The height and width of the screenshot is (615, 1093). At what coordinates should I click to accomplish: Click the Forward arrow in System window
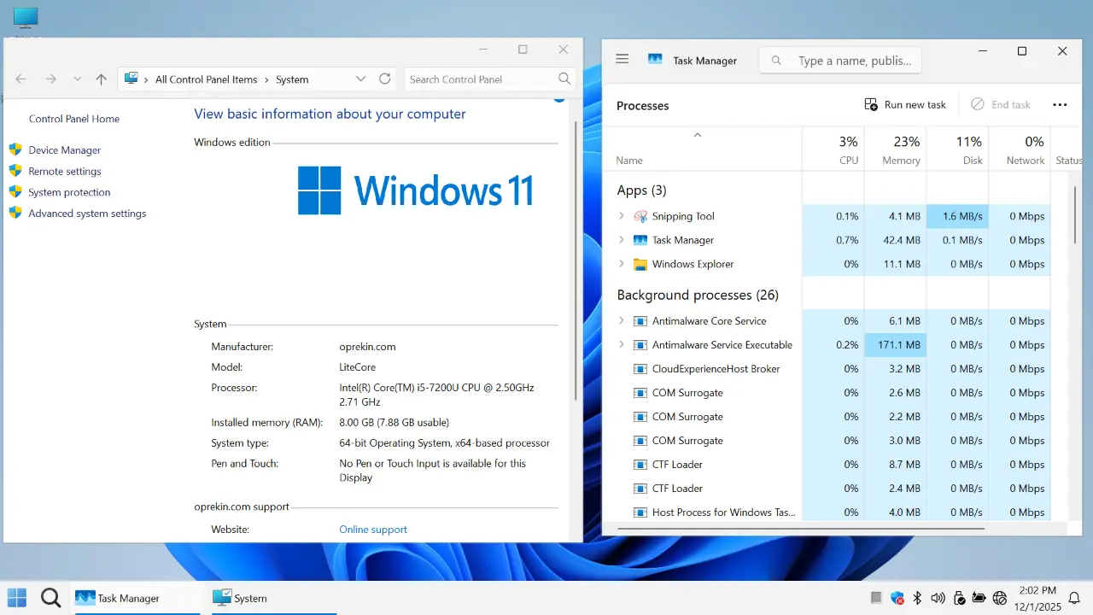point(51,79)
